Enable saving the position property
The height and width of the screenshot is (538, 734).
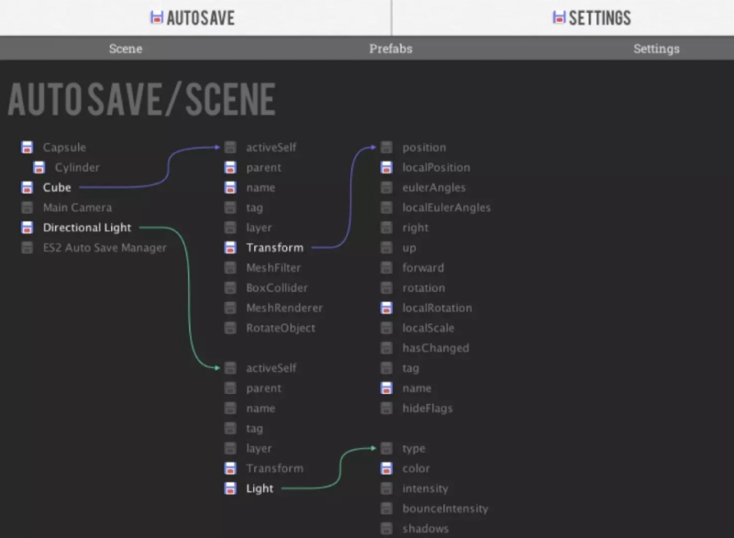click(386, 147)
